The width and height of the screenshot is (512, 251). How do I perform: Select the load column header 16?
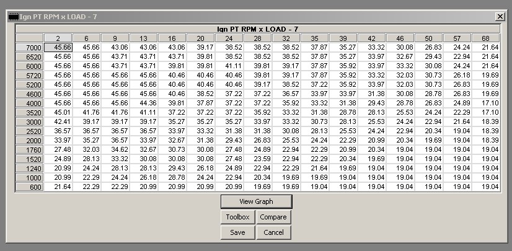tap(172, 38)
